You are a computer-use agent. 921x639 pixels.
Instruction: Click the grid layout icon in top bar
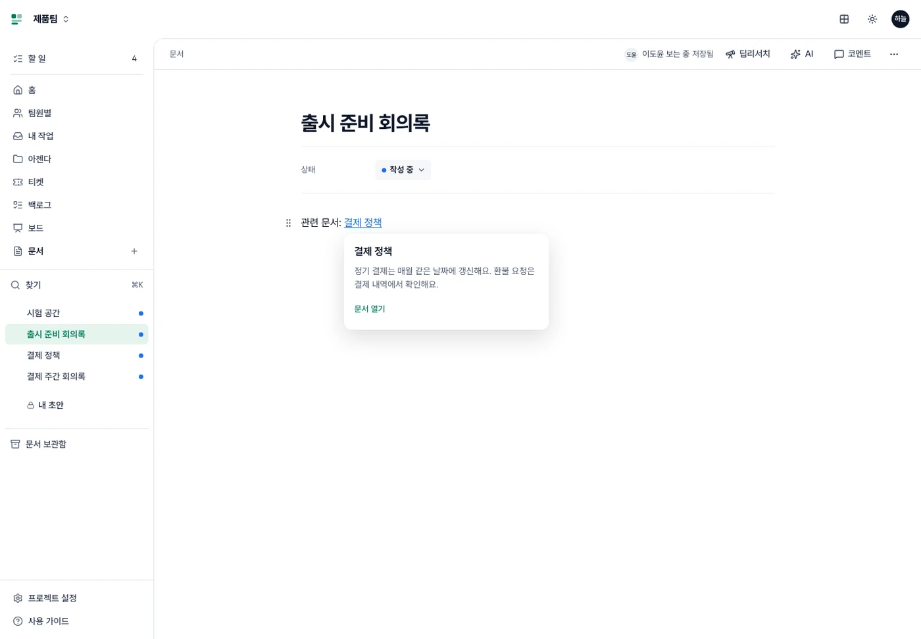(844, 19)
